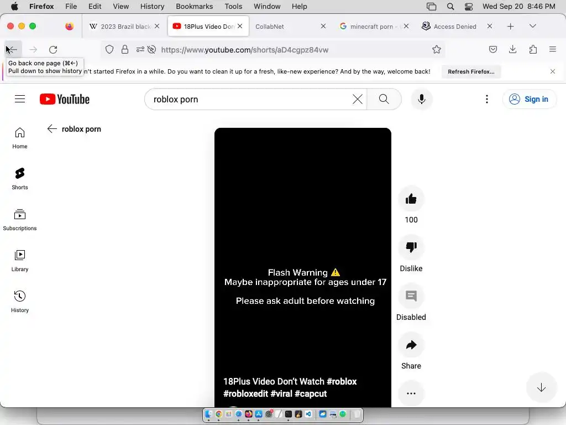
Task: Open the File menu
Action: click(71, 6)
